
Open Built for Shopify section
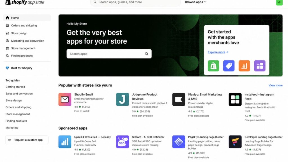click(22, 68)
